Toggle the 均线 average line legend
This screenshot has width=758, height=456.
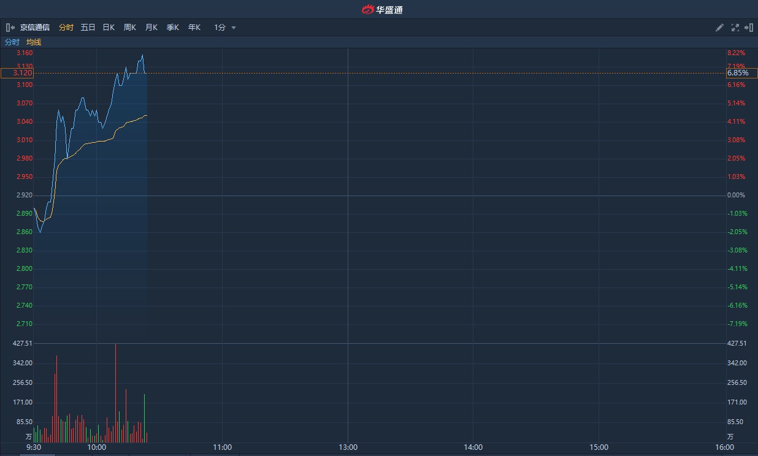34,42
